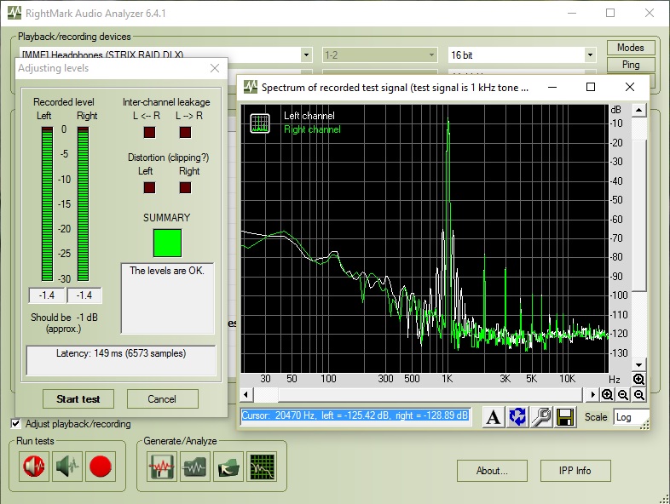The width and height of the screenshot is (670, 504).
Task: Click the blue refresh arrows icon
Action: tap(517, 417)
